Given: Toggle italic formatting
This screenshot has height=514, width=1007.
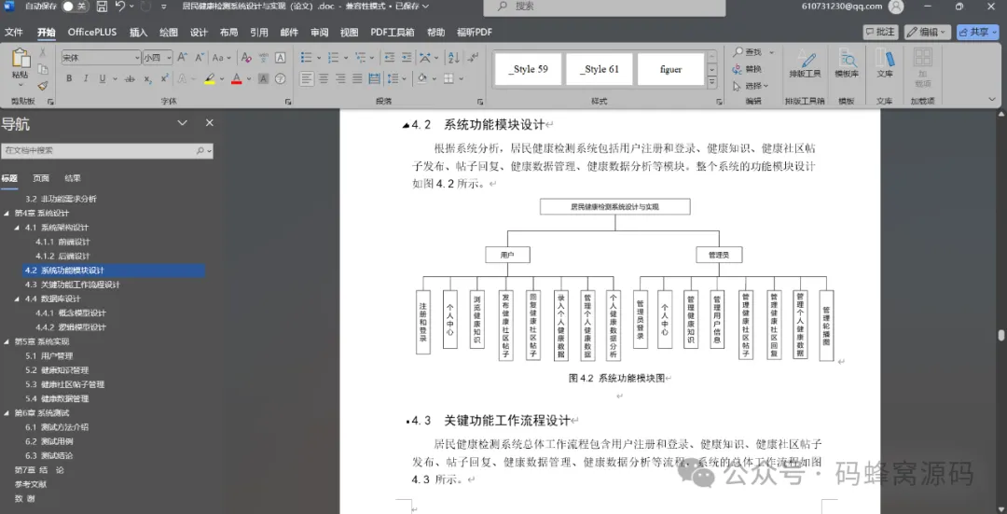Looking at the screenshot, I should click(x=86, y=78).
